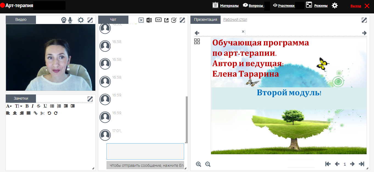Viewport: 374px width, 172px height.
Task: Open the Режимы link
Action: coord(321,6)
